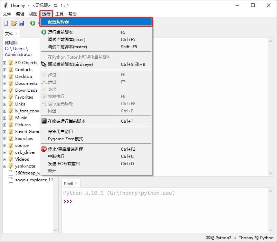Viewport: 277px width, 242px height.
Task: Select the Shell tab
Action: tap(68, 184)
